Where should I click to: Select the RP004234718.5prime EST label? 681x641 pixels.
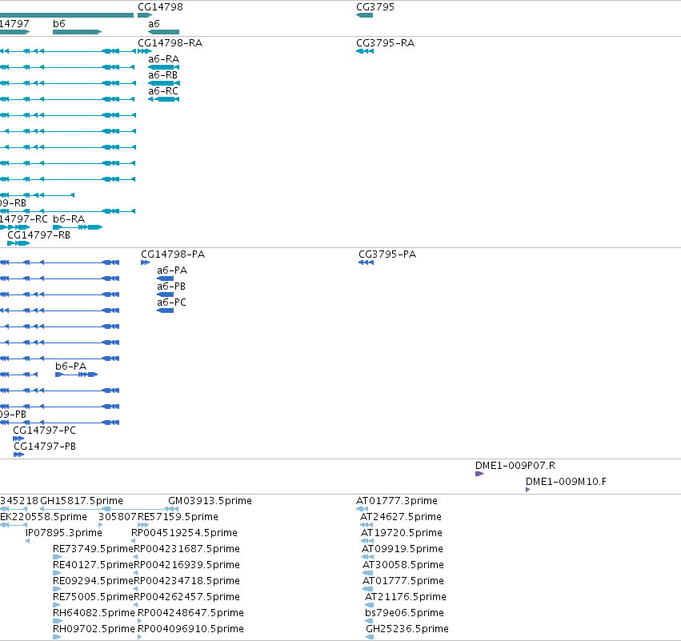point(186,581)
